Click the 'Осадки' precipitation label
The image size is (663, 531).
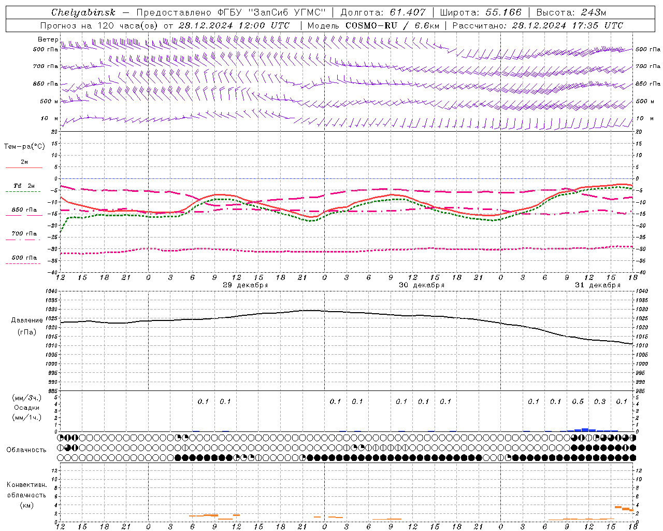[x=26, y=408]
